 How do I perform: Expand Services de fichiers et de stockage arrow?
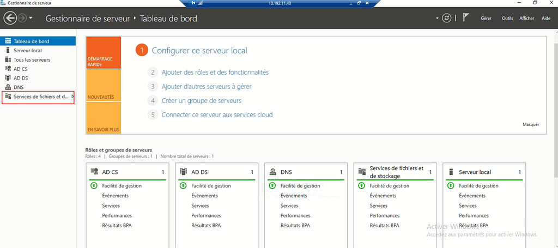coord(72,97)
